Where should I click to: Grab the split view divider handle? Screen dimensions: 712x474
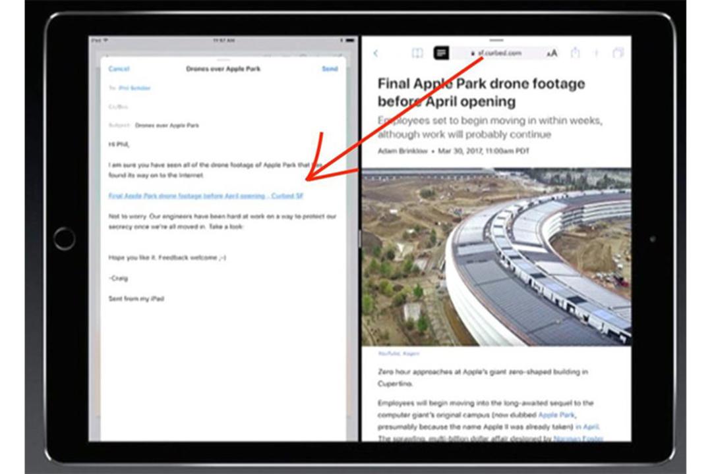[x=359, y=238]
